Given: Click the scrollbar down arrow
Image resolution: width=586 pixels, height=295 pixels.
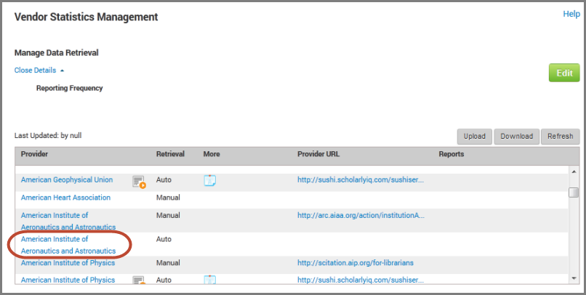Looking at the screenshot, I should 574,278.
